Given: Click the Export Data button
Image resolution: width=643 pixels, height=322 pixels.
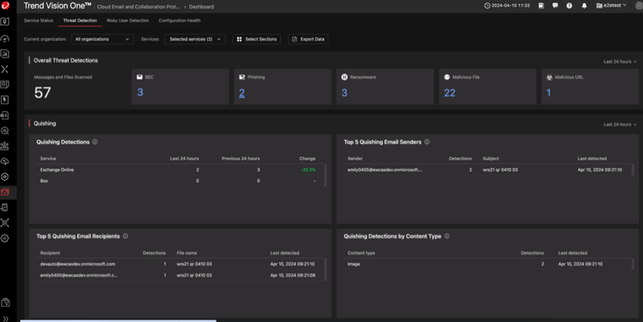Looking at the screenshot, I should [x=308, y=40].
